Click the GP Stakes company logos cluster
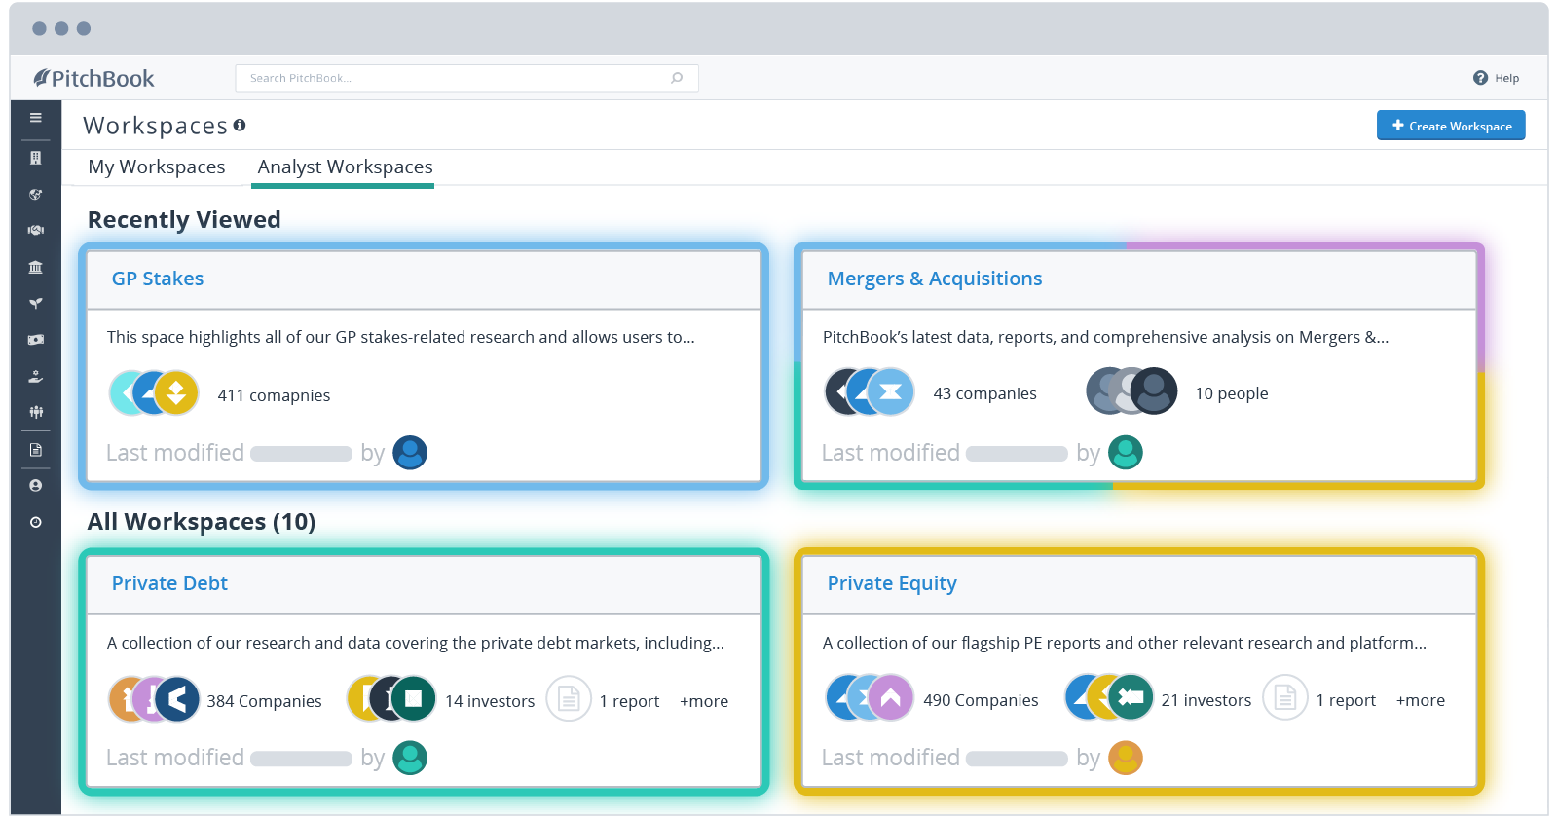This screenshot has width=1558, height=818. pyautogui.click(x=154, y=393)
